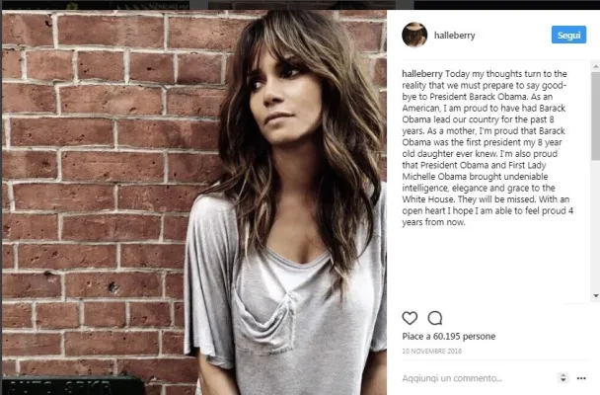
Task: Click the bold halleberry name starting the caption
Action: coord(422,74)
